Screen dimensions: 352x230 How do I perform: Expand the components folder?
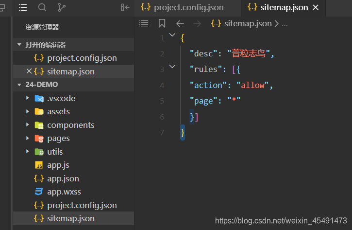28,125
